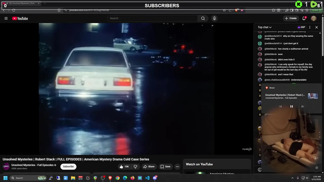Open Discord from taskbar
Viewport: 324px width, 182px height.
155,178
